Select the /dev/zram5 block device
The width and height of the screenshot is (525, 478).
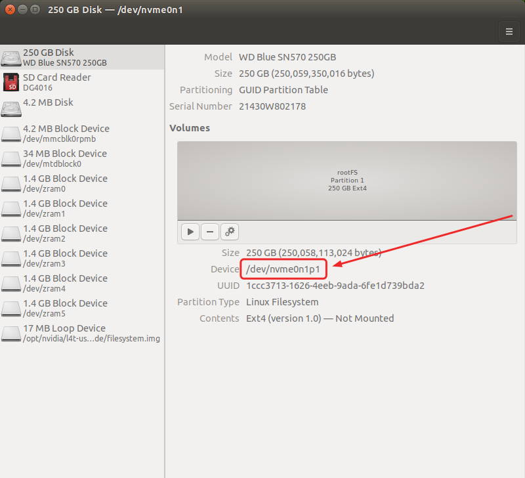(x=82, y=308)
